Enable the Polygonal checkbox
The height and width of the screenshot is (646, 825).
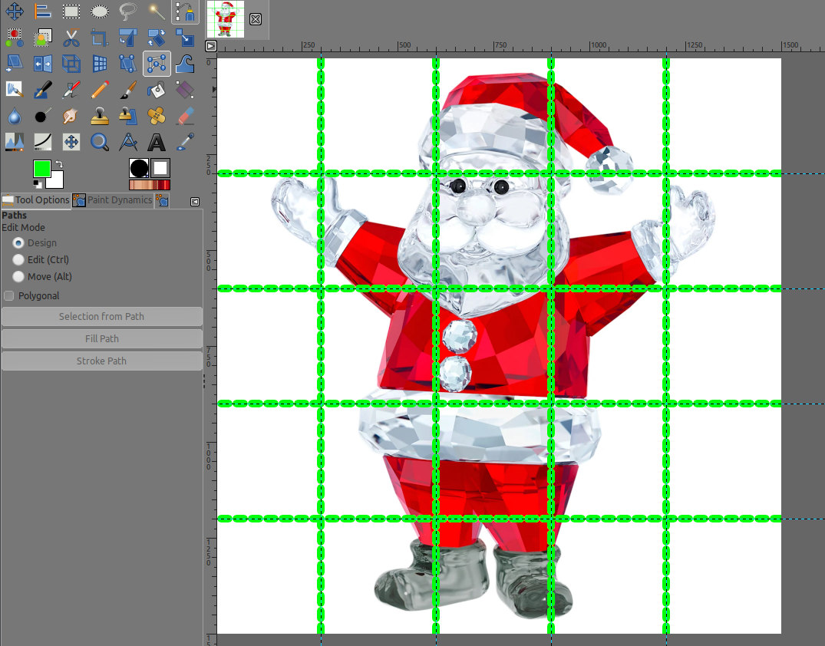9,295
